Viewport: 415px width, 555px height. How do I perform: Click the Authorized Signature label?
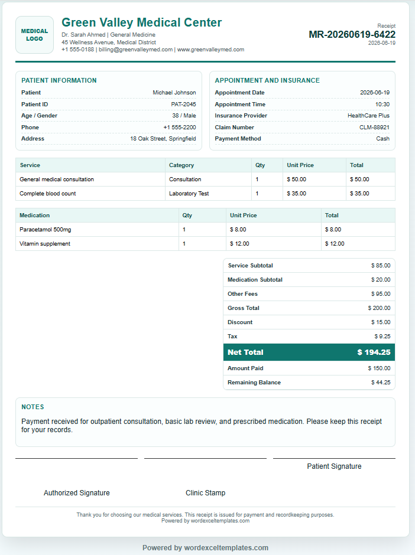(76, 492)
